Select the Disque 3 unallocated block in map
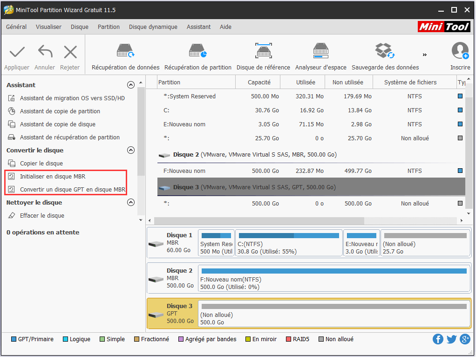This screenshot has width=476, height=357. tap(333, 314)
